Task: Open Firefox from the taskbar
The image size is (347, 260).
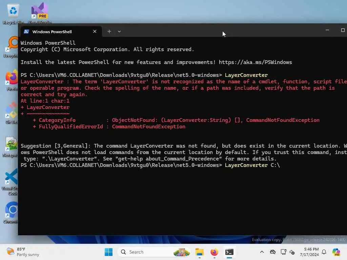Action: click(x=214, y=252)
